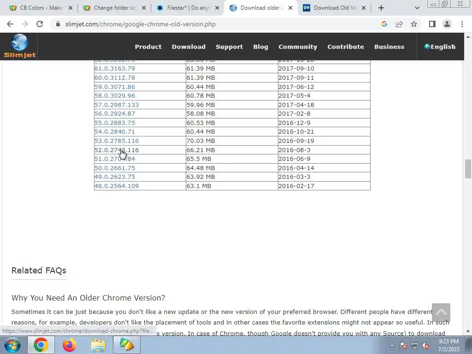
Task: Open the Chrome profile avatar
Action: (447, 24)
